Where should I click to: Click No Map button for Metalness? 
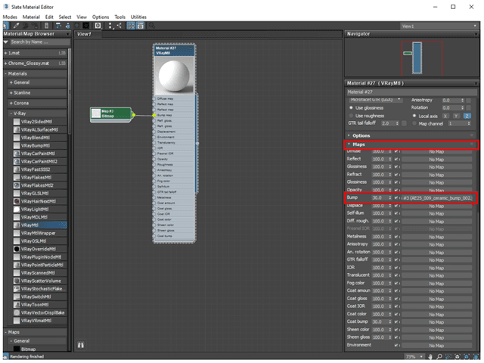pyautogui.click(x=436, y=237)
